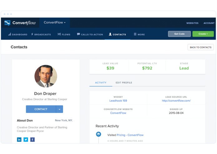Click the About Don heading

tap(25, 120)
